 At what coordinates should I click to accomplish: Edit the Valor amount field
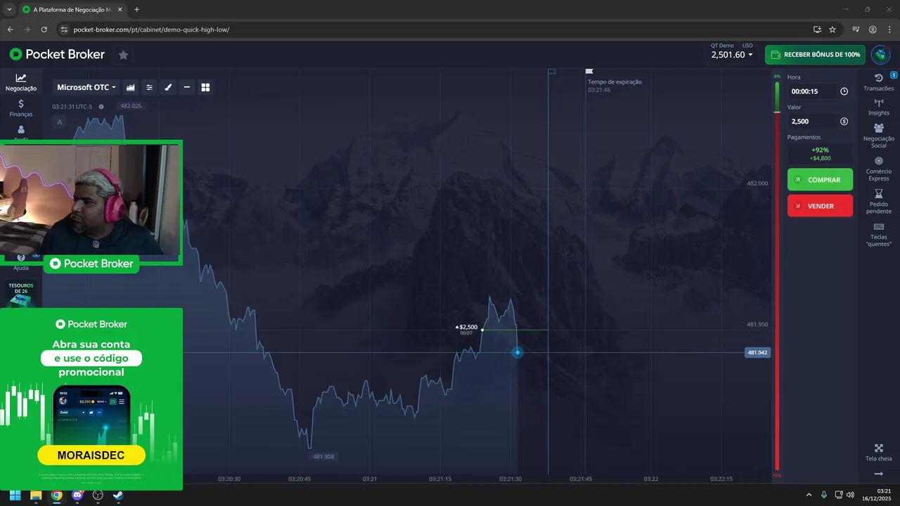coord(820,121)
